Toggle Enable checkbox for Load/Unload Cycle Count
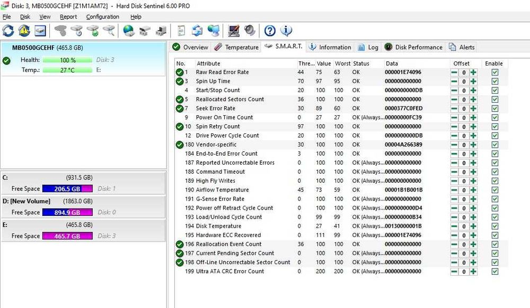Viewport: 530px width, 308px height. click(495, 218)
